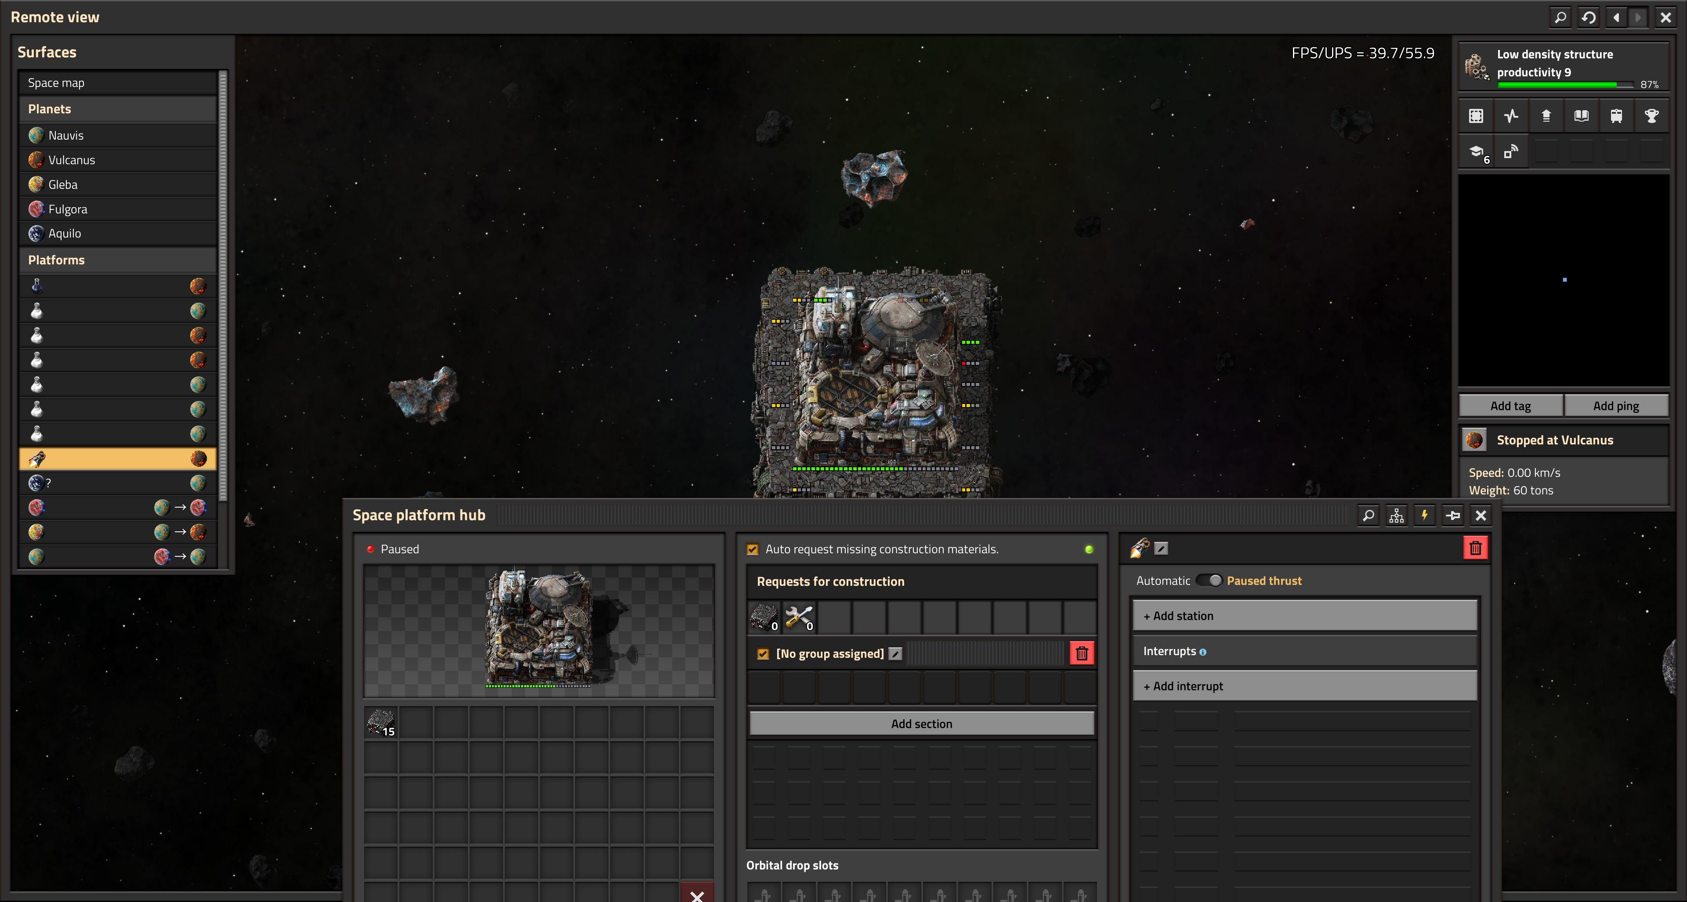Open achievements trophy icon
The height and width of the screenshot is (902, 1687).
coord(1651,116)
